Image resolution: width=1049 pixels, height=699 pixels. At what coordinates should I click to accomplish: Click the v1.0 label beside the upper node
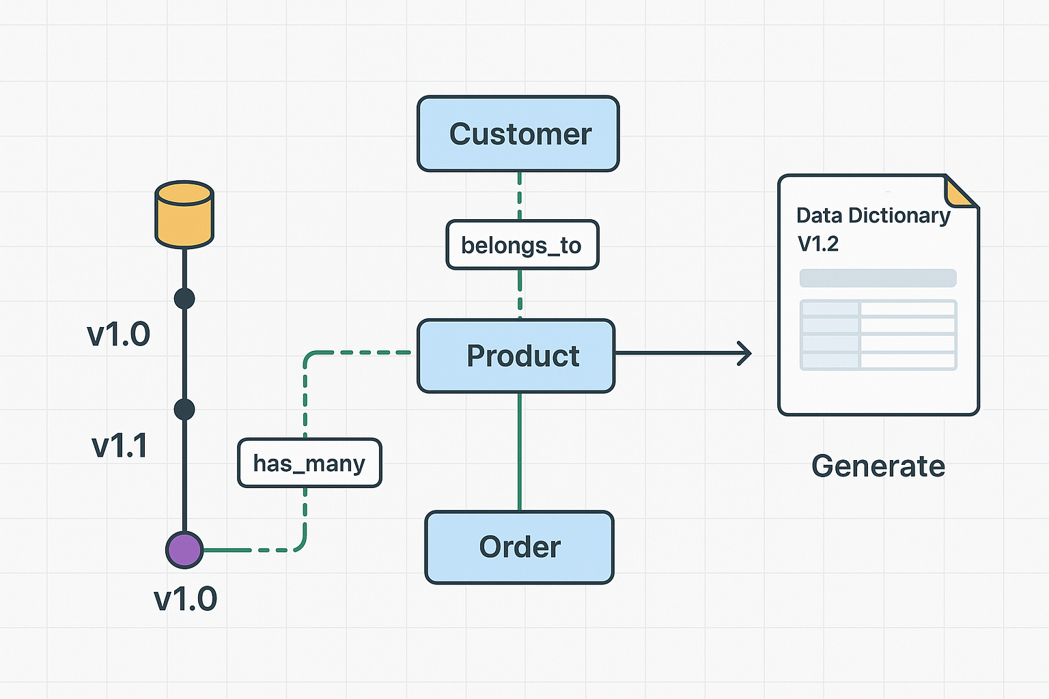click(118, 334)
